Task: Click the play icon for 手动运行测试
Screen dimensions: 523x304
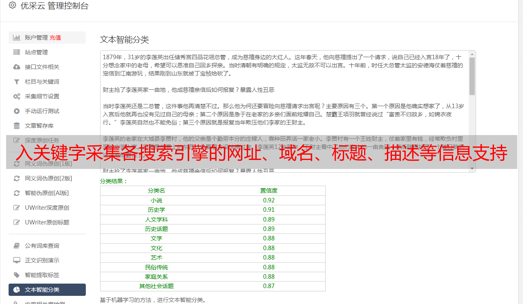Action: click(17, 111)
